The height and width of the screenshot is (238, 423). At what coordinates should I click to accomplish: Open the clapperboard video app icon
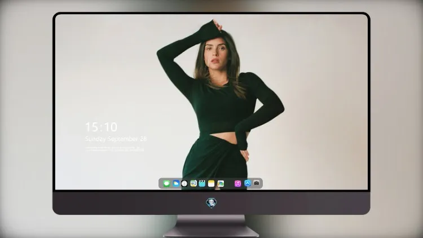tap(202, 183)
